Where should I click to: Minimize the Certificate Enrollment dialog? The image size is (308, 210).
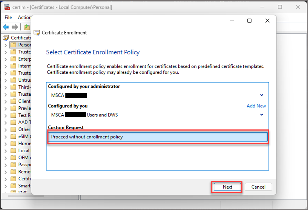232,21
